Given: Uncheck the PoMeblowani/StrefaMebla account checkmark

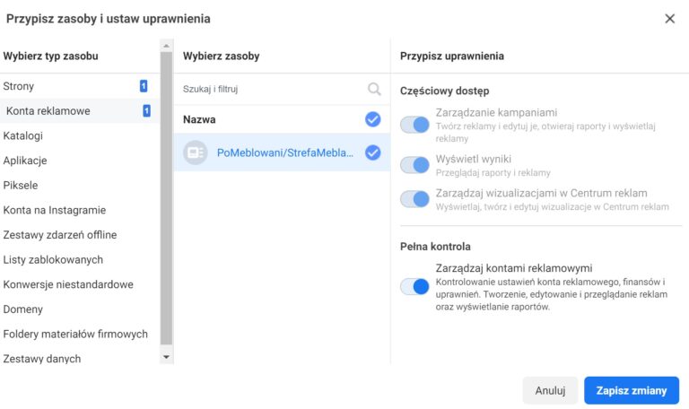Looking at the screenshot, I should [x=372, y=152].
